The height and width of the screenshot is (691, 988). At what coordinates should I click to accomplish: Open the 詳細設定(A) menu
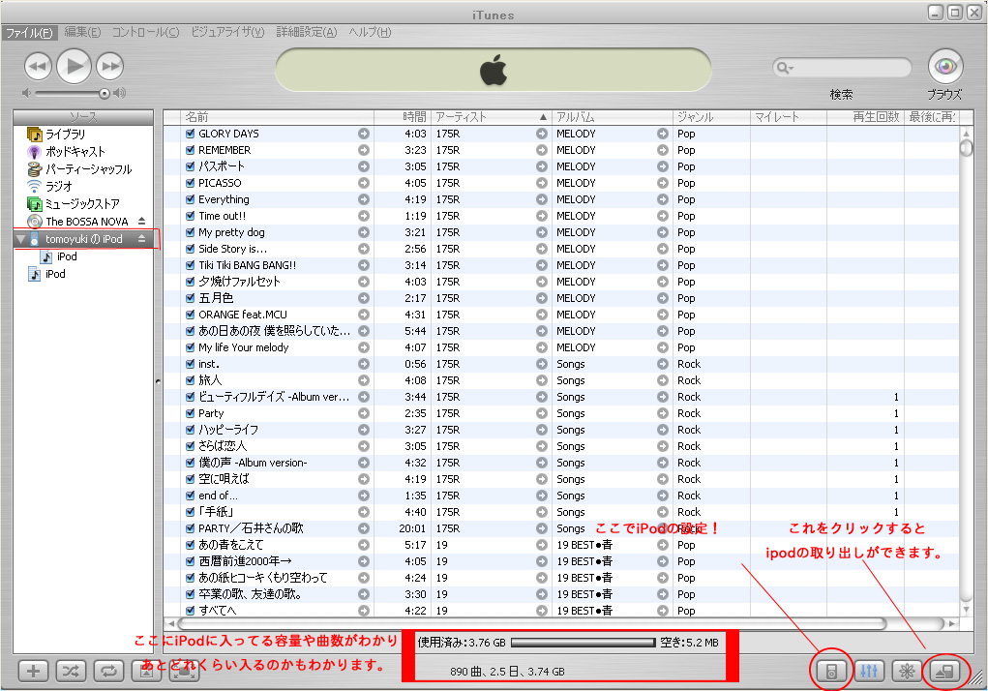pyautogui.click(x=307, y=32)
